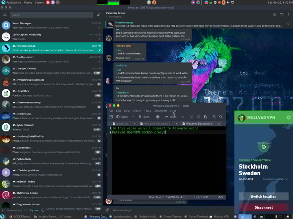The width and height of the screenshot is (293, 219).
Task: Click Mullvad VPN logo icon
Action: point(241,118)
